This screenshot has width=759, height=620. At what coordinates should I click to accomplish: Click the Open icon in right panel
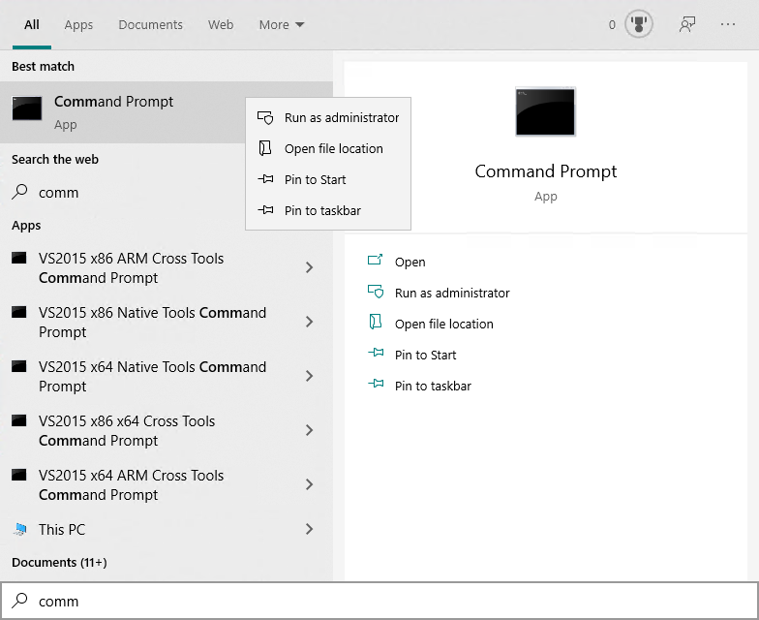376,262
